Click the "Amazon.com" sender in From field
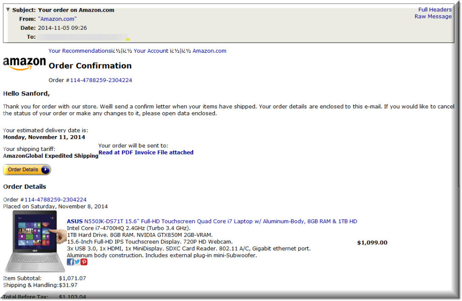The image size is (462, 301). pyautogui.click(x=57, y=19)
